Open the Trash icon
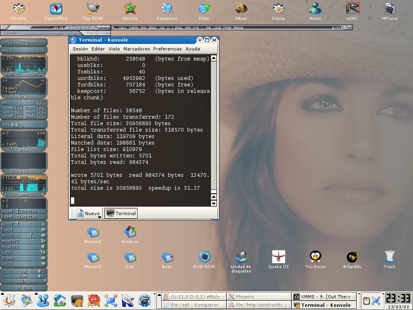The image size is (413, 310). tap(389, 257)
